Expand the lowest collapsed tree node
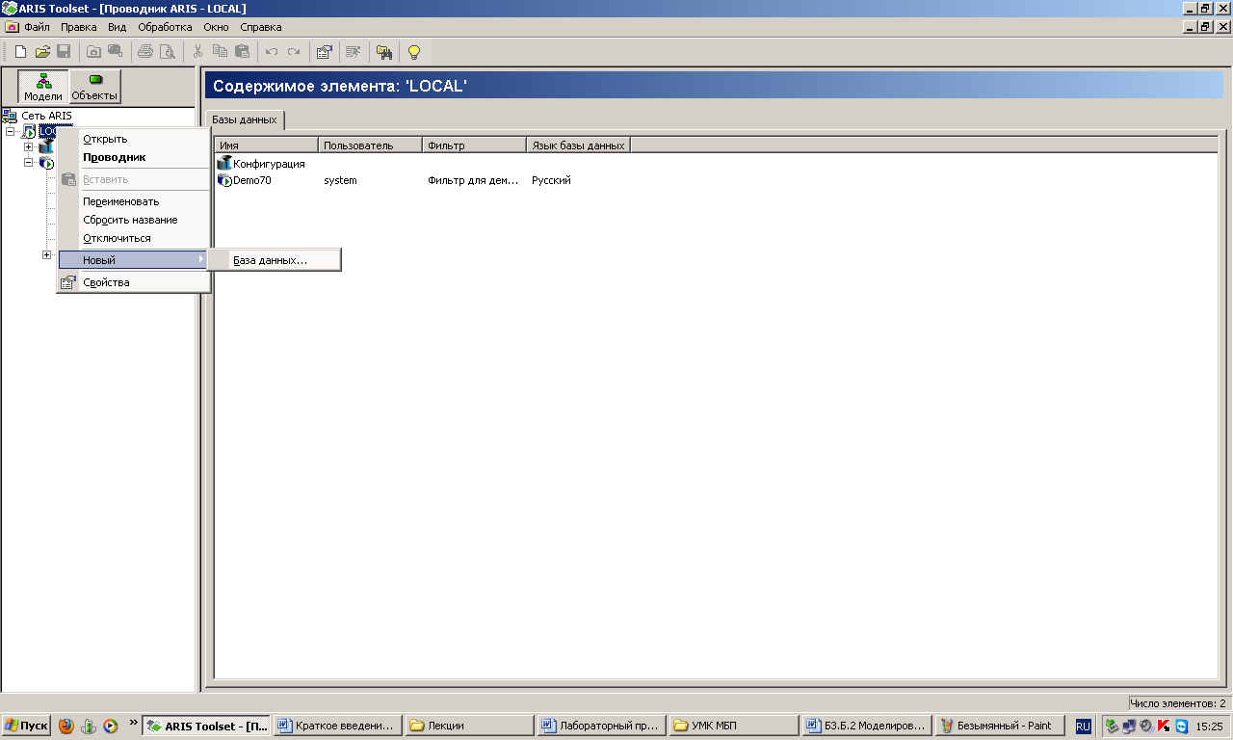 [46, 254]
